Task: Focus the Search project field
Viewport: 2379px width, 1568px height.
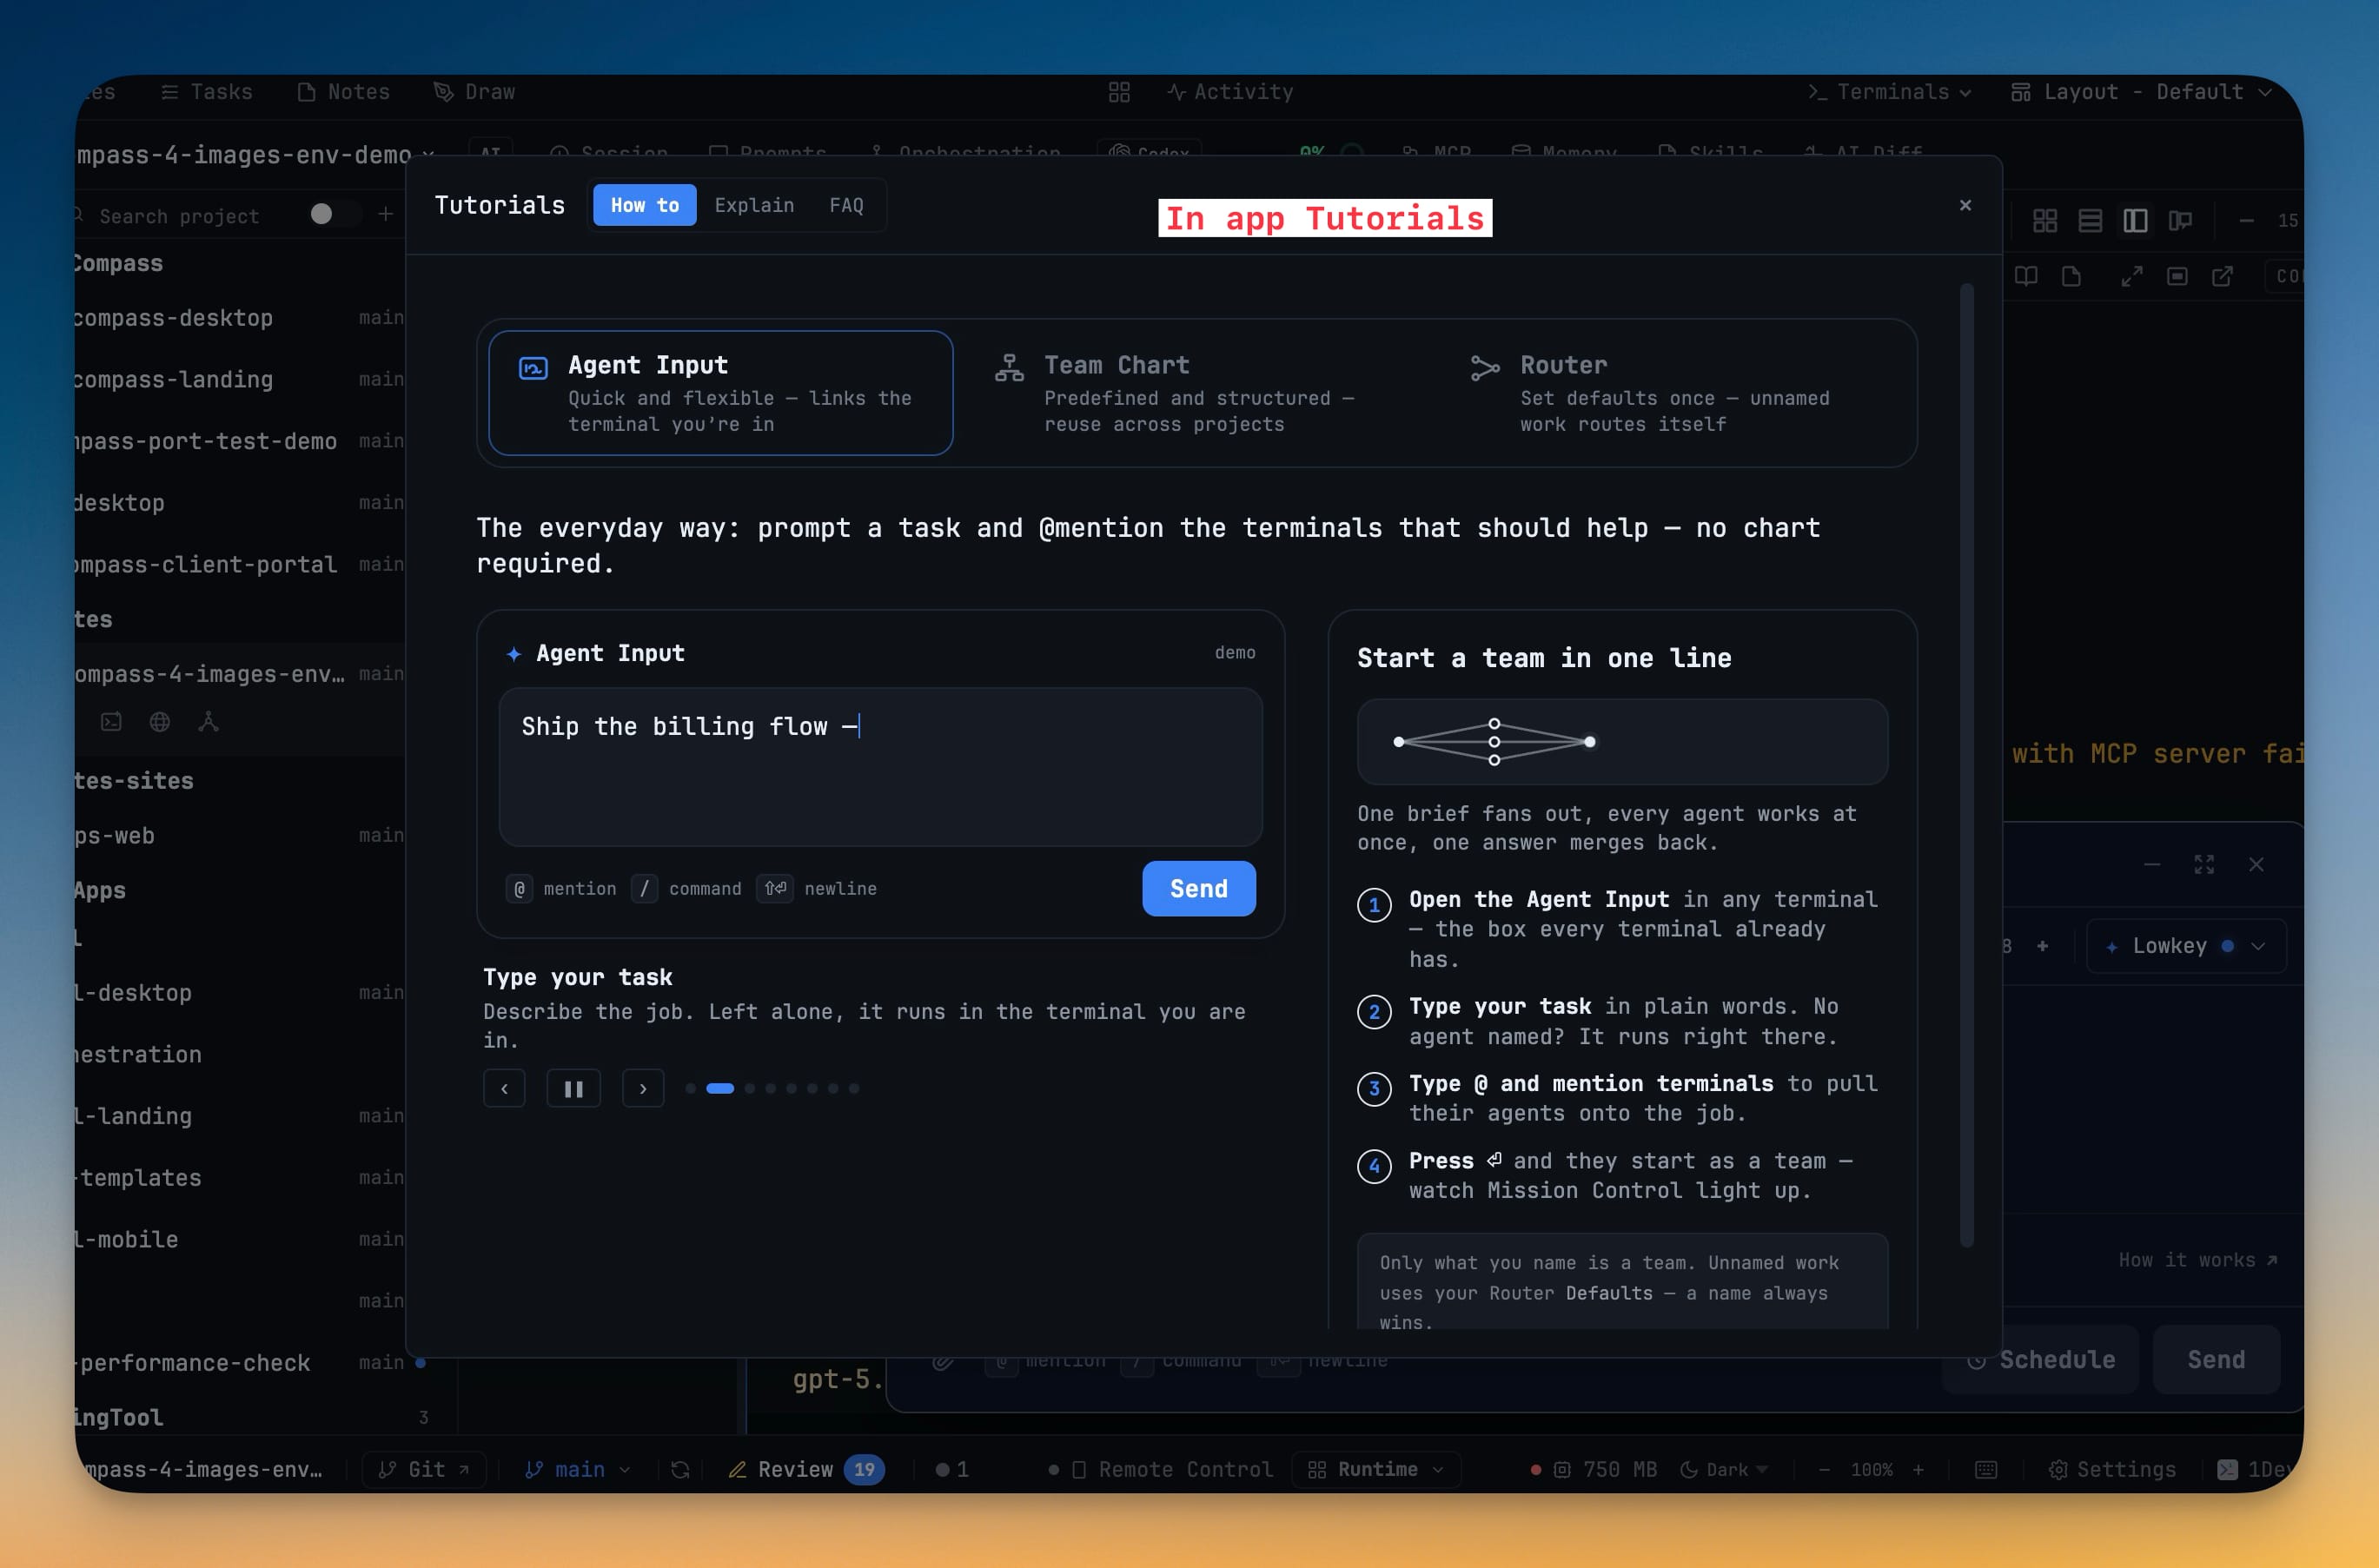Action: [x=180, y=216]
